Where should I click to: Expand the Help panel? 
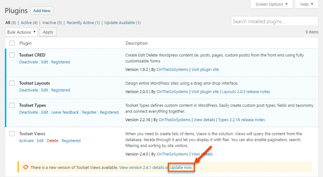(307, 4)
